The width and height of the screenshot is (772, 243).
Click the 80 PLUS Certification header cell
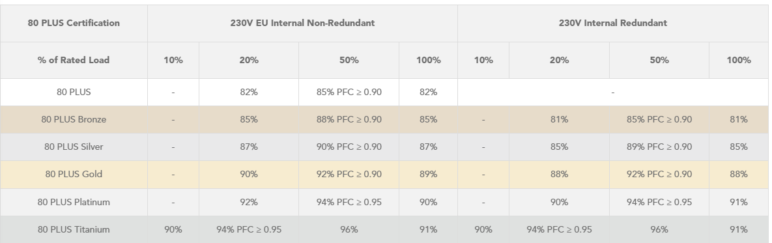point(74,23)
